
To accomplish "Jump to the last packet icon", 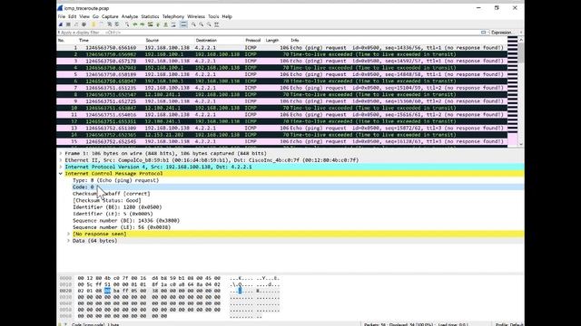I will [x=165, y=24].
